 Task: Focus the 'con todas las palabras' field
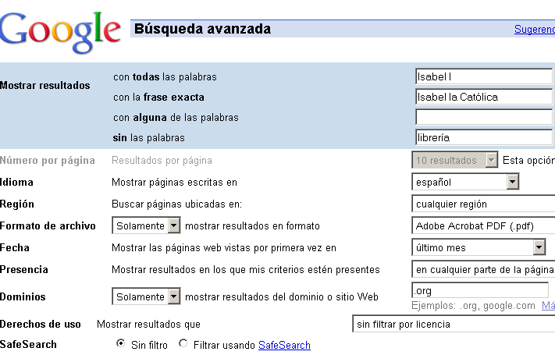pos(484,76)
